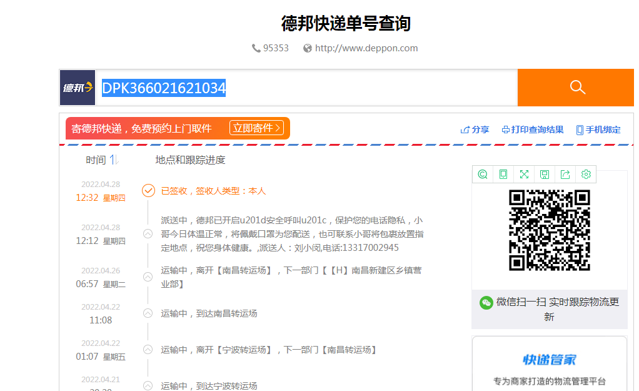Click the chevron circle beside the 06:57 entry
Image resolution: width=639 pixels, height=391 pixels.
tap(148, 277)
